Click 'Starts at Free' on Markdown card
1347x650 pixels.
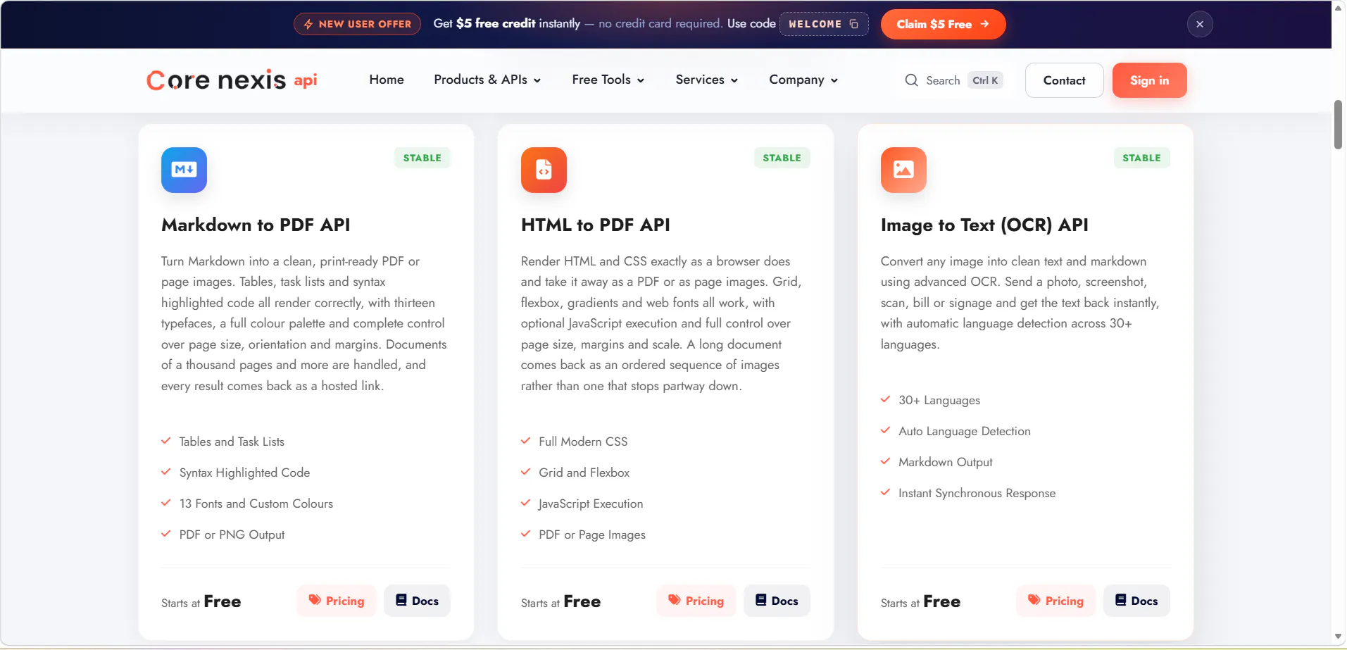click(201, 601)
